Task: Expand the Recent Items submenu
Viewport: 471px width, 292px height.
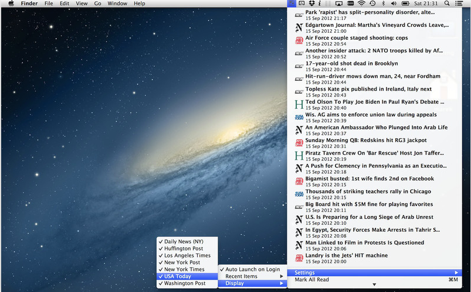Action: pos(252,276)
